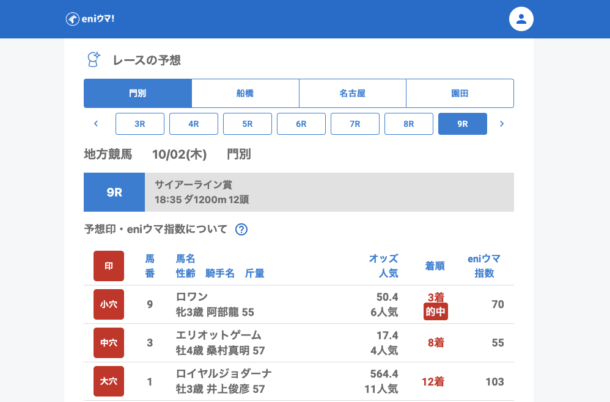This screenshot has height=402, width=610.
Task: Click the red 印 column header
Action: (109, 266)
